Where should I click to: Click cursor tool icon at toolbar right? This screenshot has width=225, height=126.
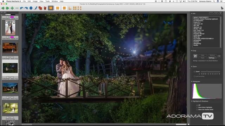(222, 8)
